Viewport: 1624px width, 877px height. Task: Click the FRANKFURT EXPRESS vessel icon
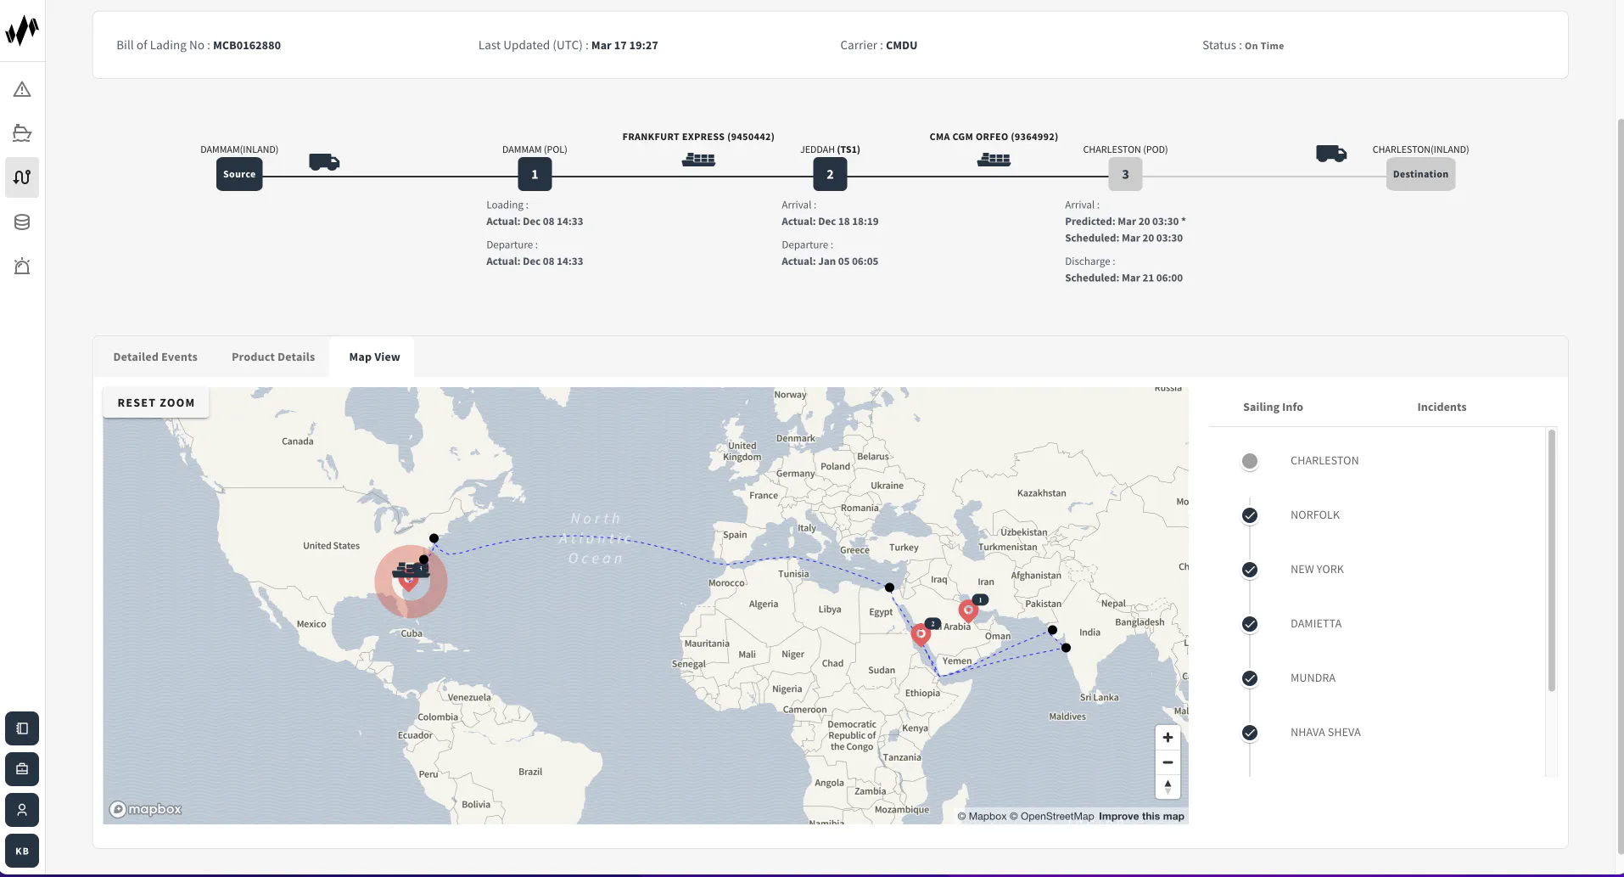click(698, 159)
